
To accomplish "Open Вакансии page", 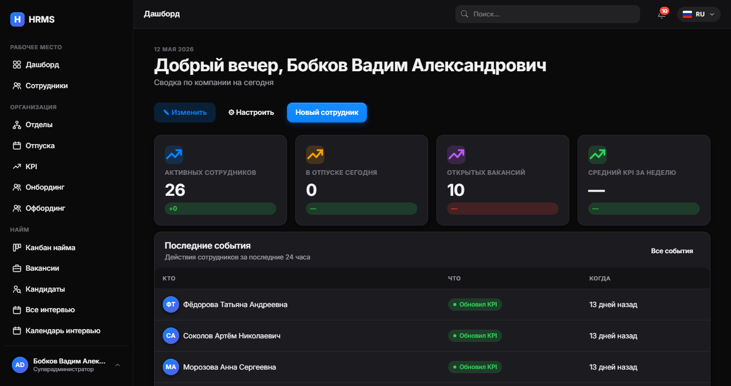I will pos(66,268).
